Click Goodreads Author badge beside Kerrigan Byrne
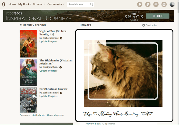This screenshot has width=179, height=125. point(61,67)
